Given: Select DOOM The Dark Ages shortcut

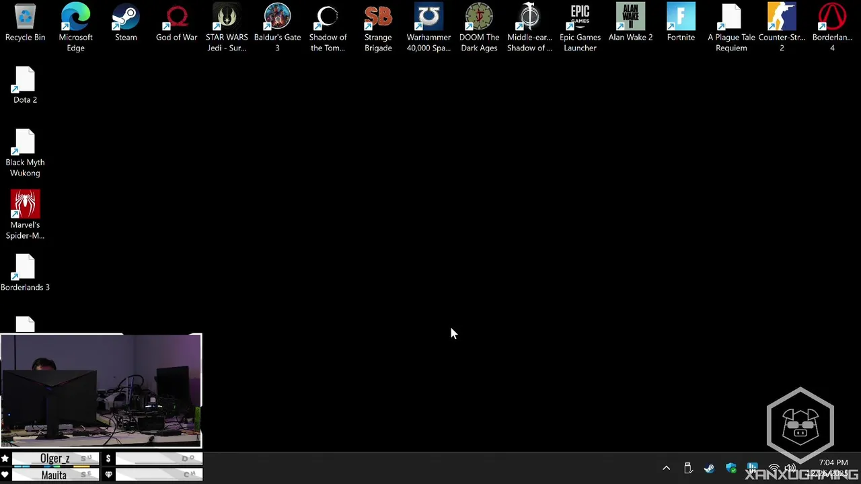Looking at the screenshot, I should pyautogui.click(x=479, y=27).
